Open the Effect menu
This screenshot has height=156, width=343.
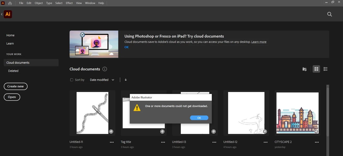pyautogui.click(x=69, y=3)
